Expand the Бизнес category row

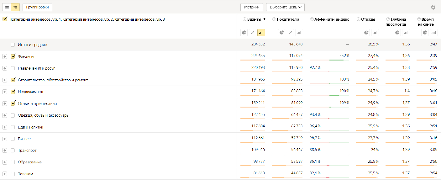click(5, 139)
